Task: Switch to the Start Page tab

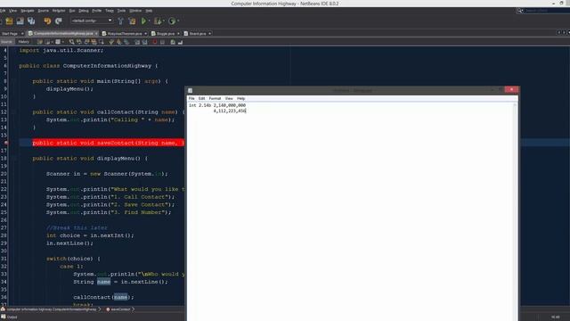Action: click(10, 34)
